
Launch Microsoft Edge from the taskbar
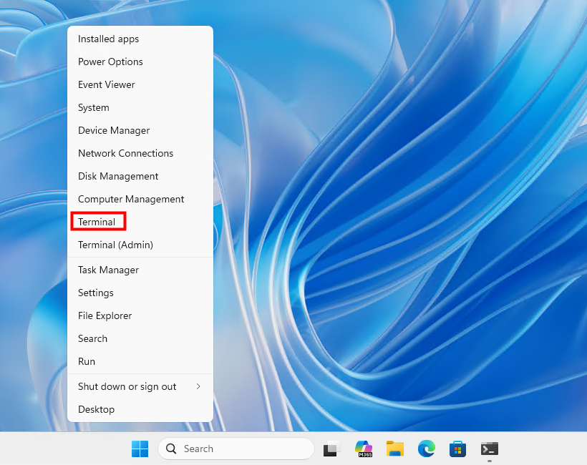tap(427, 449)
